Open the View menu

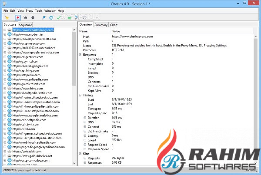tap(20, 10)
